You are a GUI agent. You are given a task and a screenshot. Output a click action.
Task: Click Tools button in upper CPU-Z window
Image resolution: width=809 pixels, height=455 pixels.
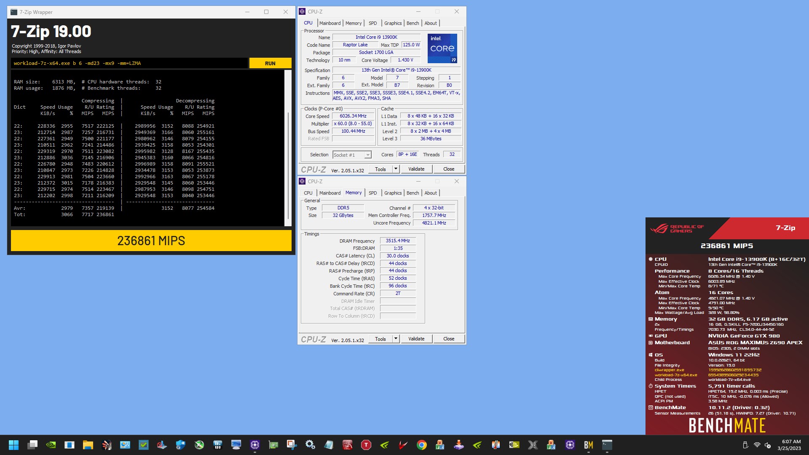pos(380,169)
